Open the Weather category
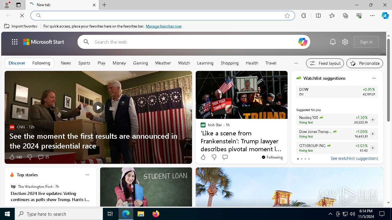Viewport: 392px width, 220px height. (163, 63)
